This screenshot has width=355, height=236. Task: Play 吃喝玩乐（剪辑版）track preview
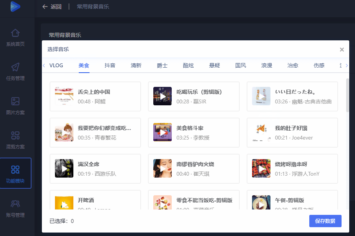tap(163, 96)
